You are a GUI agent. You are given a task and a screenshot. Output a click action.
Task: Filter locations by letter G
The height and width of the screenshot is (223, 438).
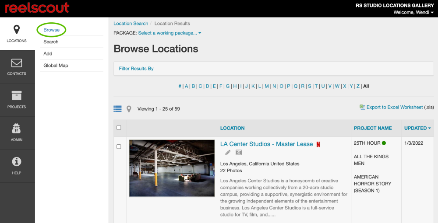coord(228,86)
